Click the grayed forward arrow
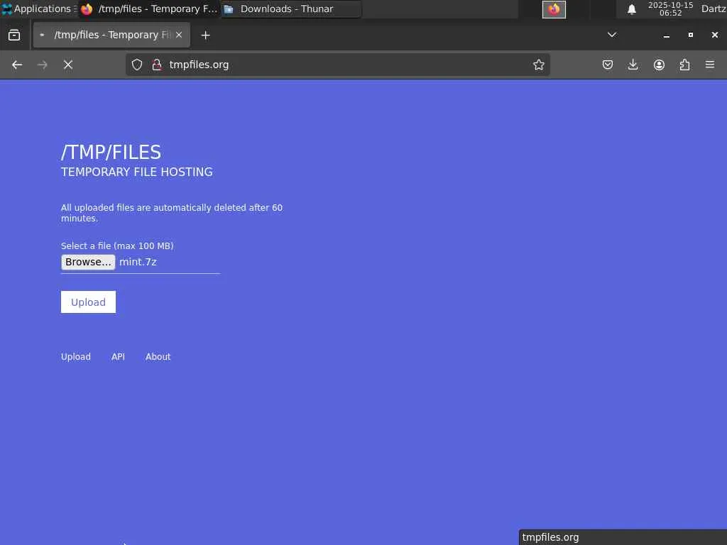The height and width of the screenshot is (545, 727). click(x=42, y=65)
